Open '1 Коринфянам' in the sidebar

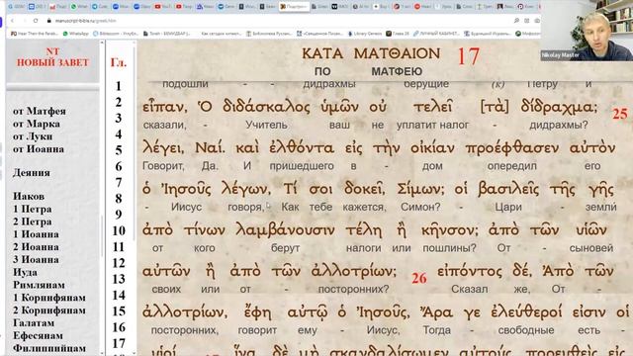[x=49, y=298]
